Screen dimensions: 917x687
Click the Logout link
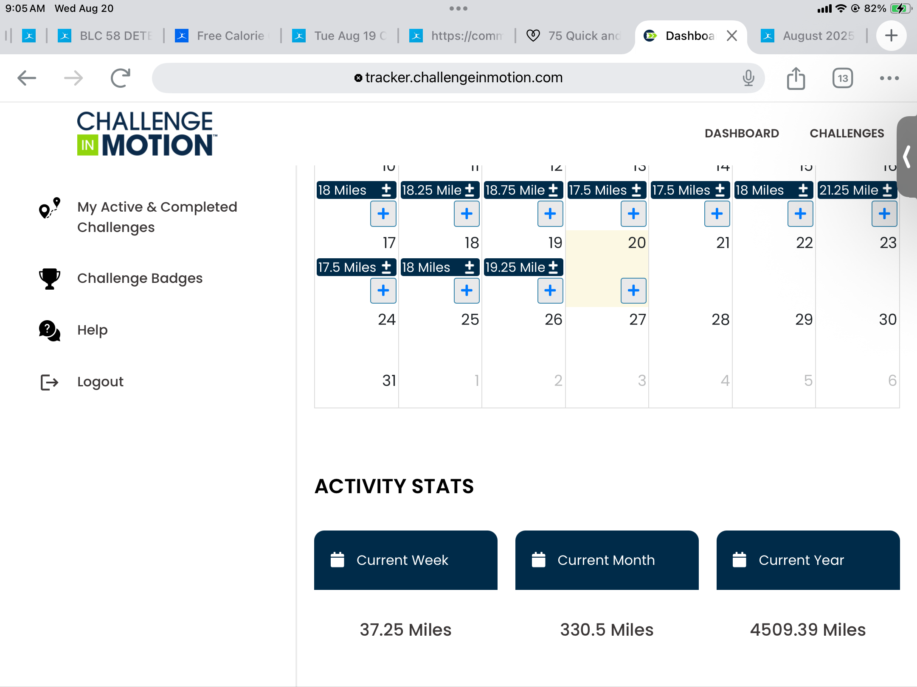click(100, 382)
